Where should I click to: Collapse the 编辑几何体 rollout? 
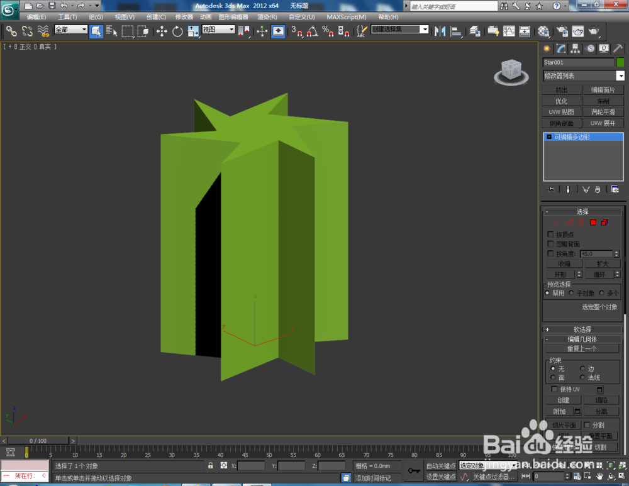pos(582,340)
